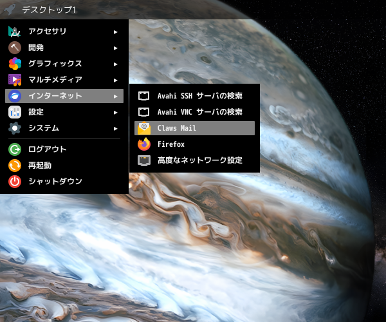Open 高度なネットワーク設定 entry
This screenshot has height=322, width=386.
(x=194, y=160)
